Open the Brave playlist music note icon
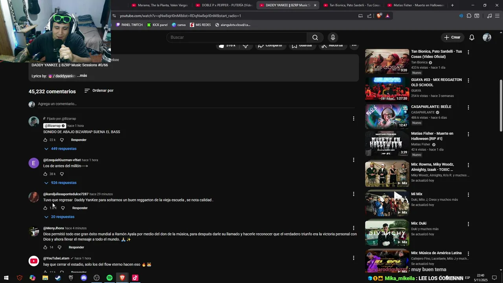Viewport: 503px width, 283px height. pos(489,16)
